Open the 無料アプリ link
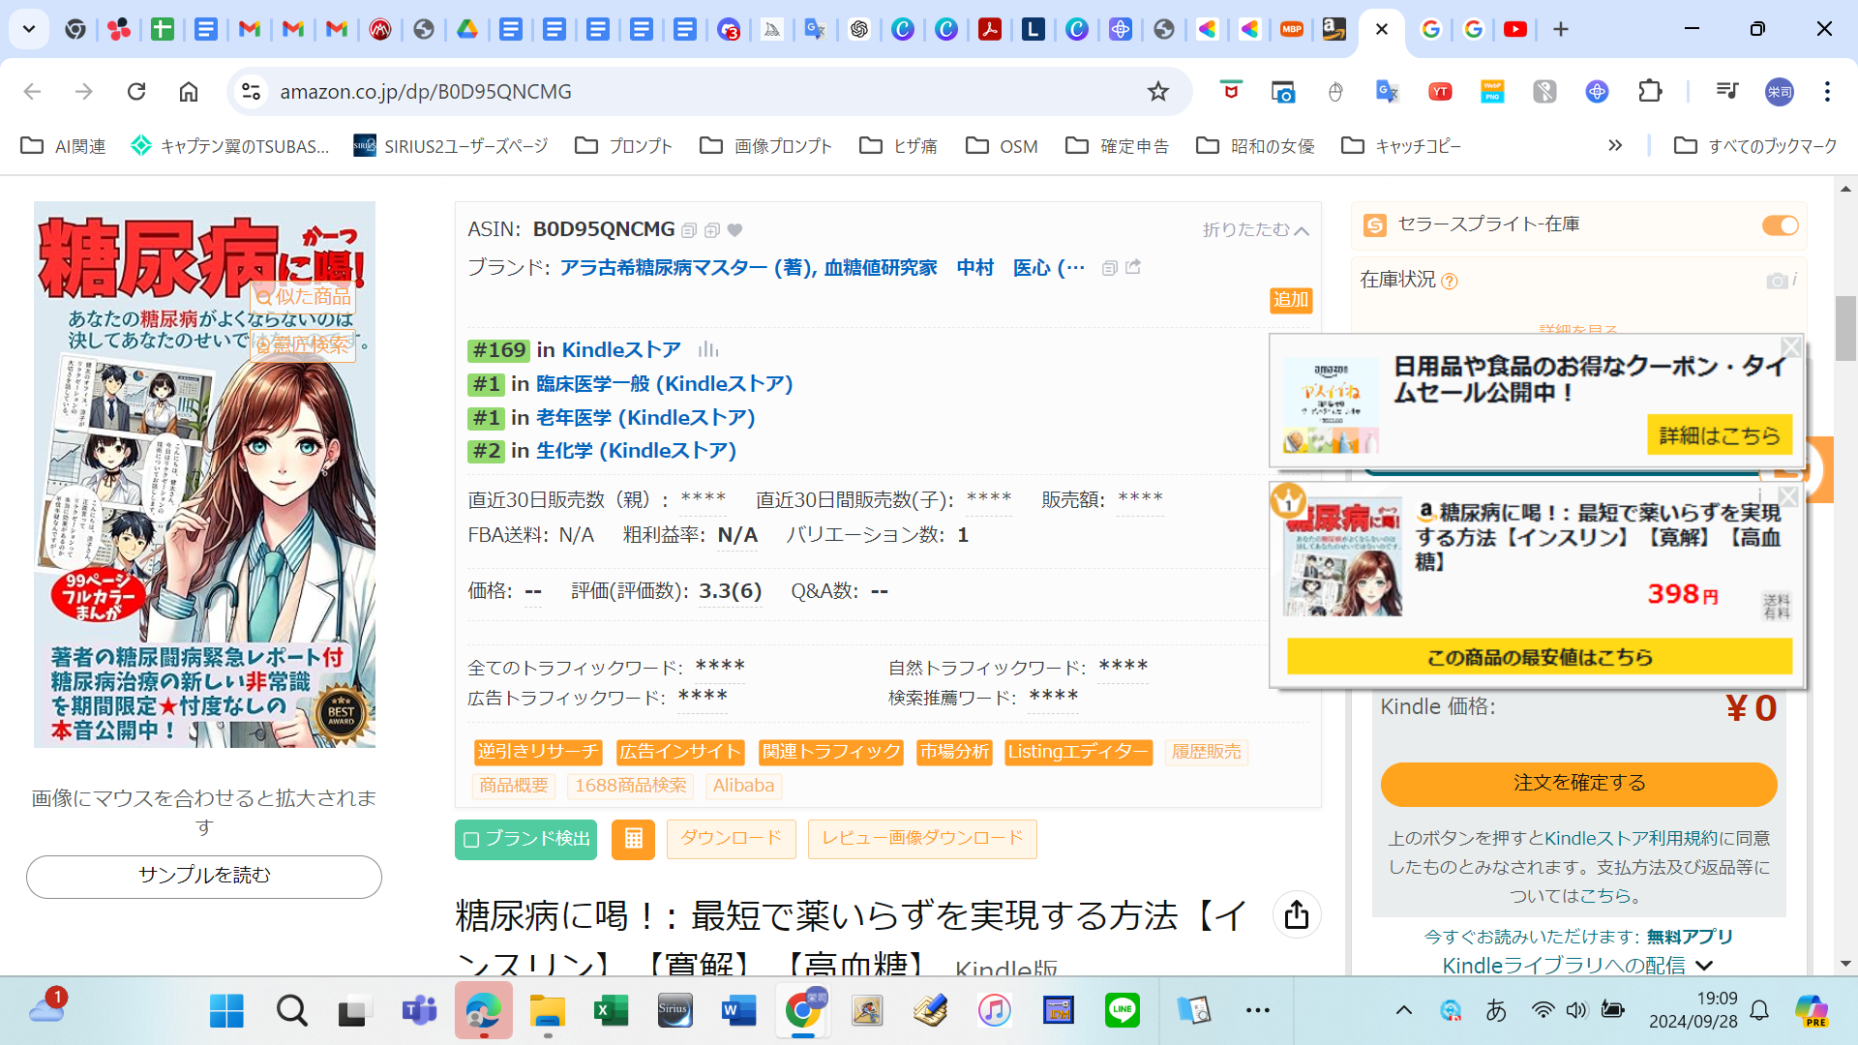The width and height of the screenshot is (1858, 1045). coord(1690,937)
